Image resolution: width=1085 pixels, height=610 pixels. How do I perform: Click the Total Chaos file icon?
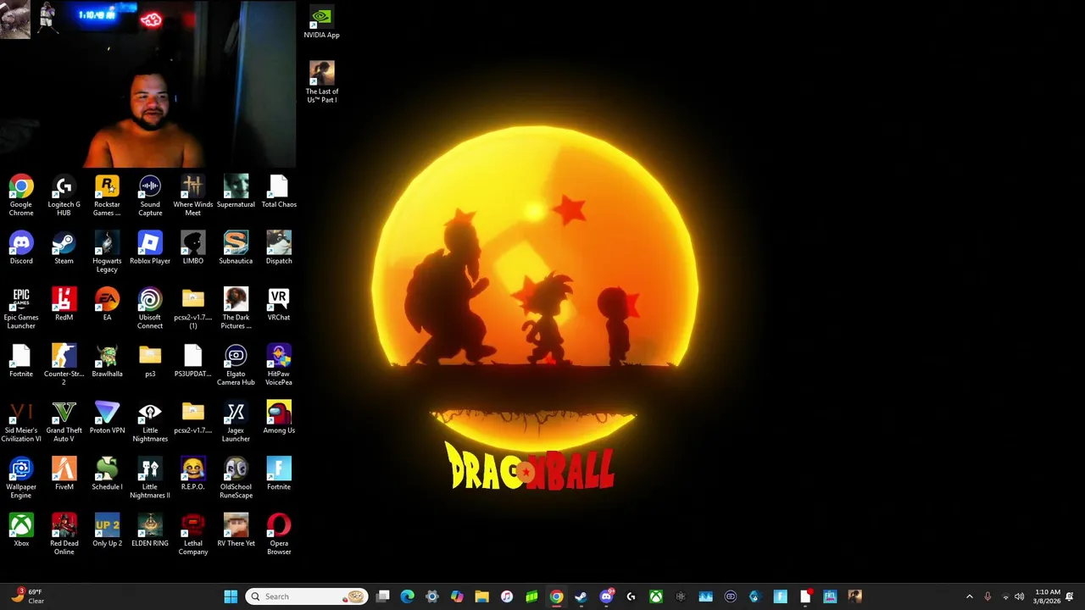(279, 191)
